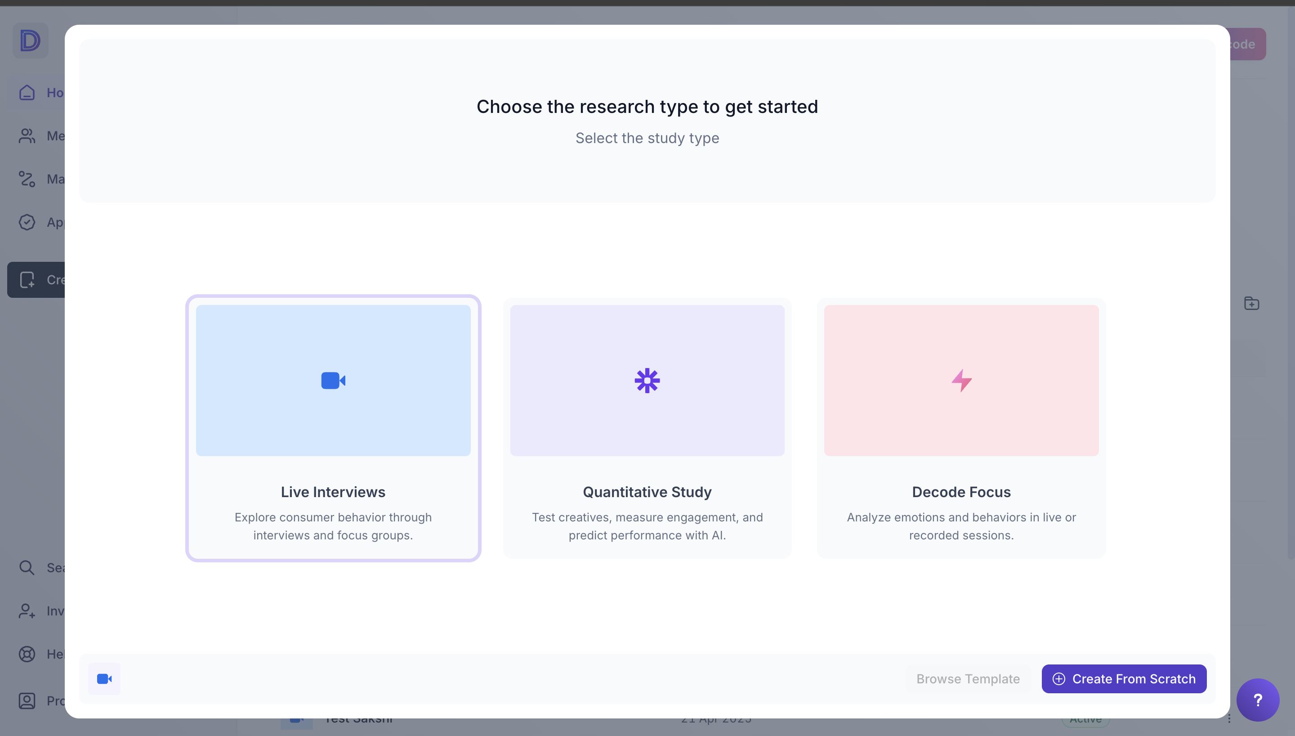Open the Search magnifier icon in sidebar

27,567
